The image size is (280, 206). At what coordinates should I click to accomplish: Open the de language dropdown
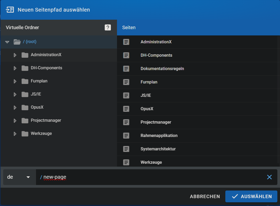click(19, 177)
